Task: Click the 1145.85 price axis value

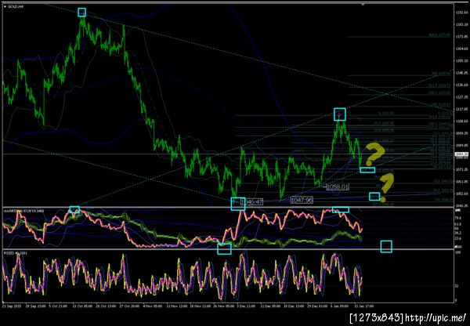Action: pos(461,73)
